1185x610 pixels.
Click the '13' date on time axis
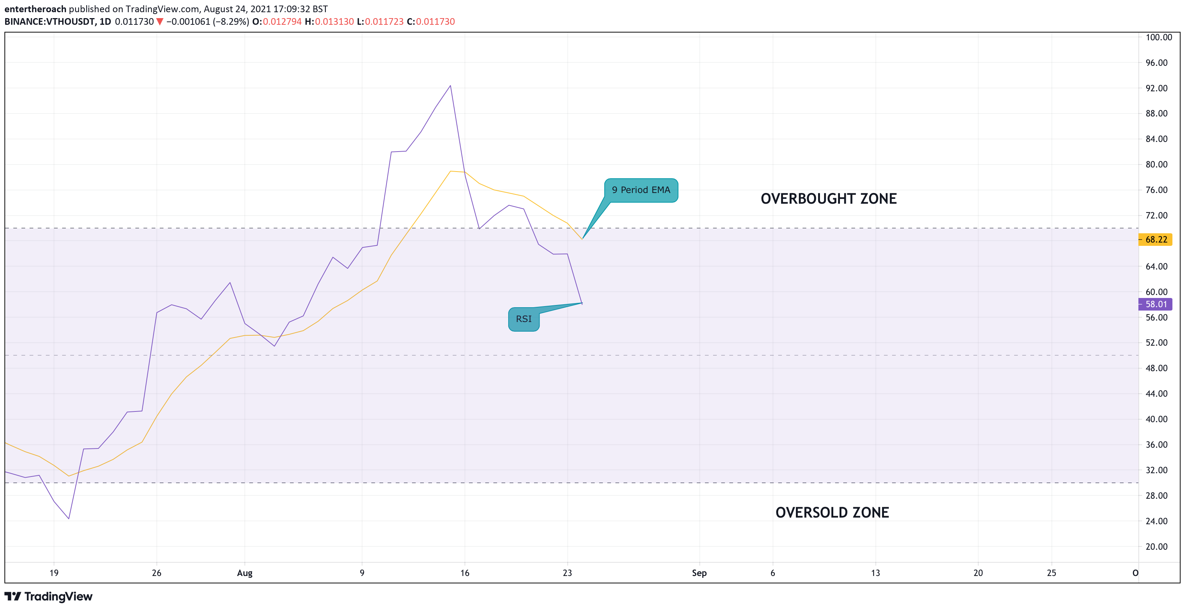tap(875, 573)
